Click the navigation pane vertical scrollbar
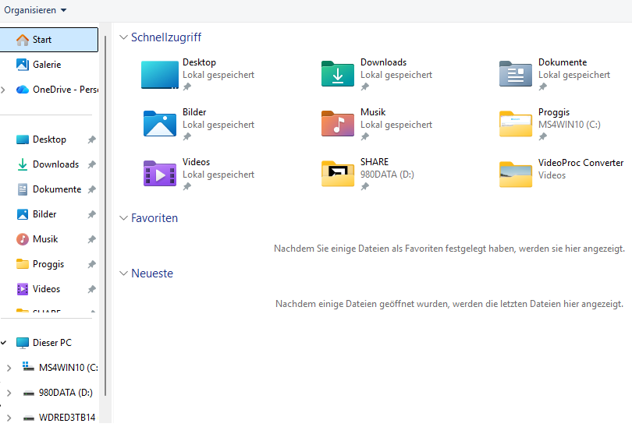Image resolution: width=632 pixels, height=427 pixels. [x=105, y=215]
